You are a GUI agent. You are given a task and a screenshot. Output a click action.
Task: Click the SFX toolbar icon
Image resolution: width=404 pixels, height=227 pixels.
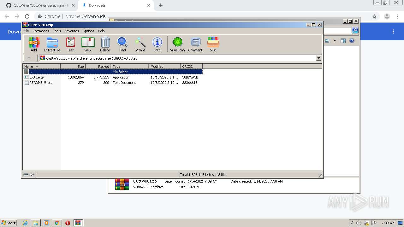(x=213, y=44)
